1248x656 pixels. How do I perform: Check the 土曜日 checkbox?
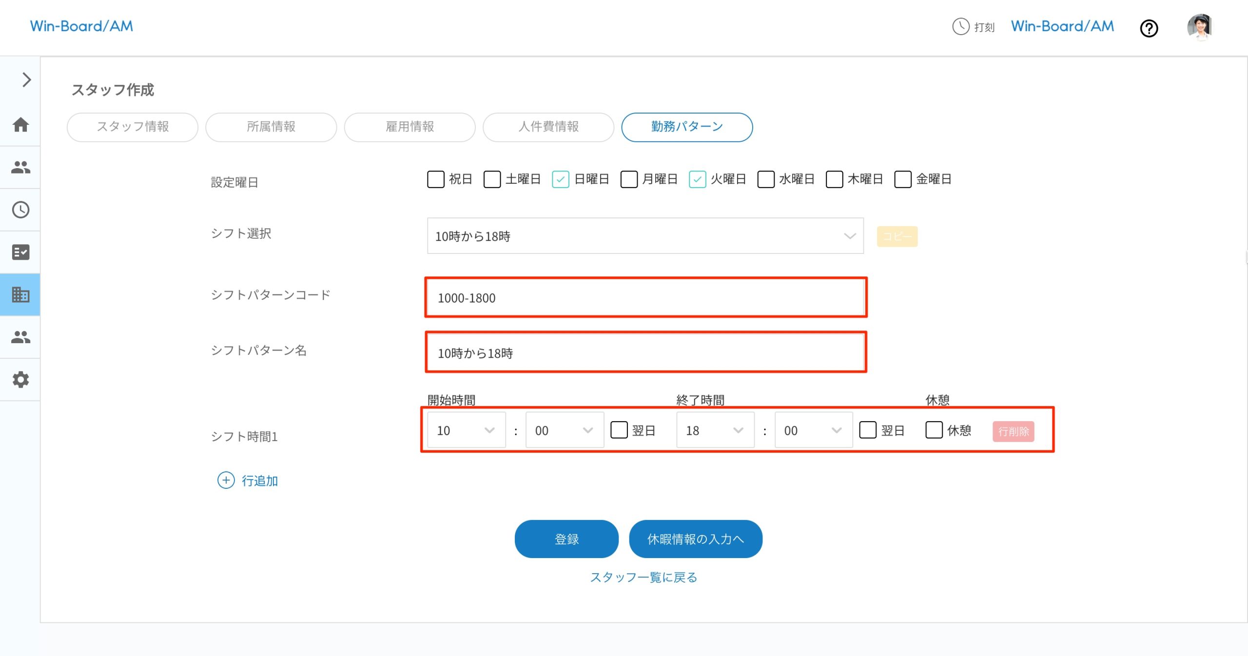point(492,179)
